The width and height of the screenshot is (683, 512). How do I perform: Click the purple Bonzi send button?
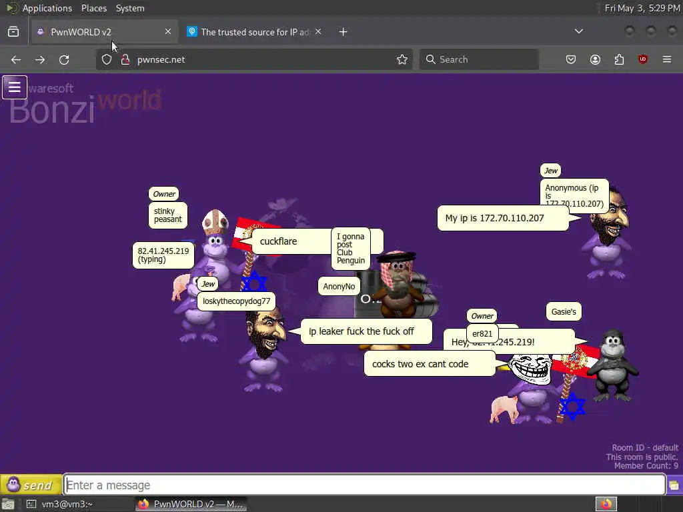[x=31, y=485]
